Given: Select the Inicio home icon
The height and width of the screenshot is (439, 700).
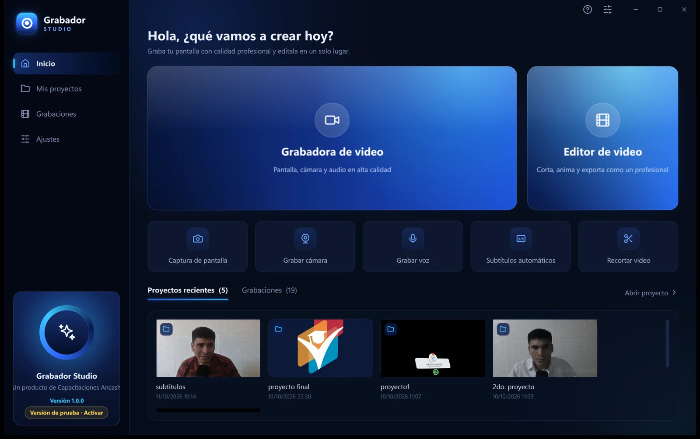Looking at the screenshot, I should point(25,63).
